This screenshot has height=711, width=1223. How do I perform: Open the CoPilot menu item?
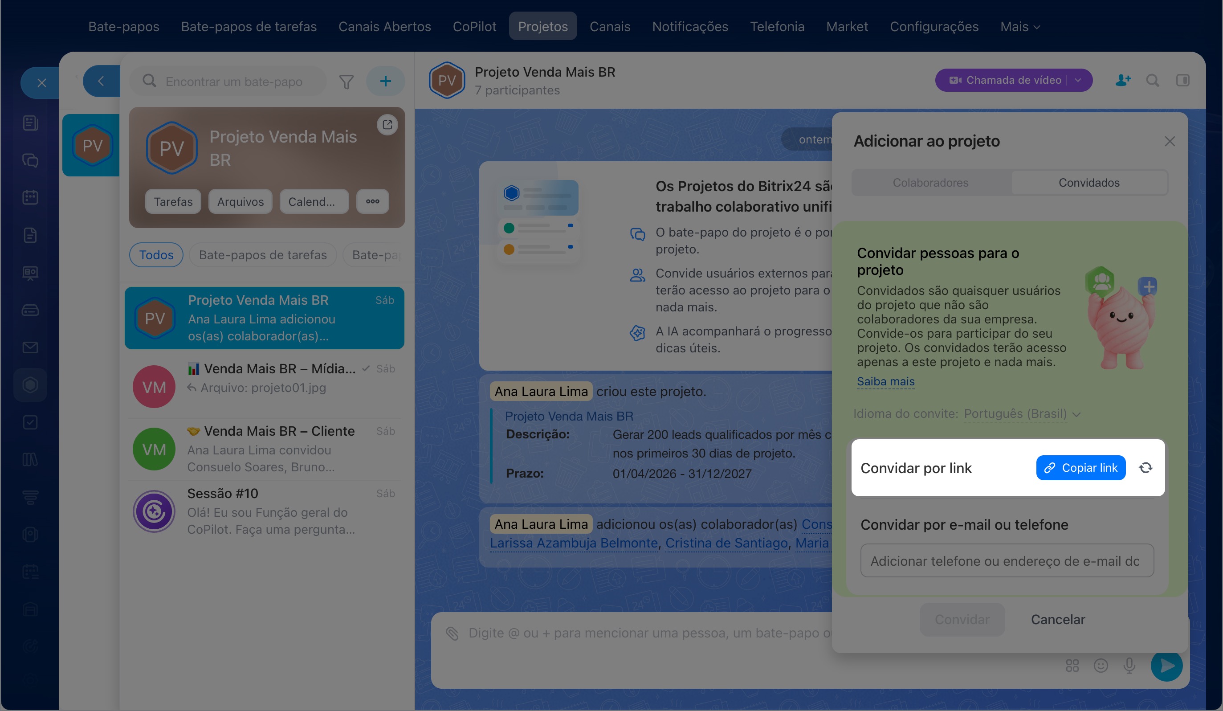(x=475, y=26)
